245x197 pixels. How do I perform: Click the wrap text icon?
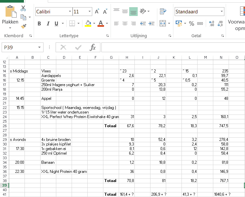coord(163,12)
